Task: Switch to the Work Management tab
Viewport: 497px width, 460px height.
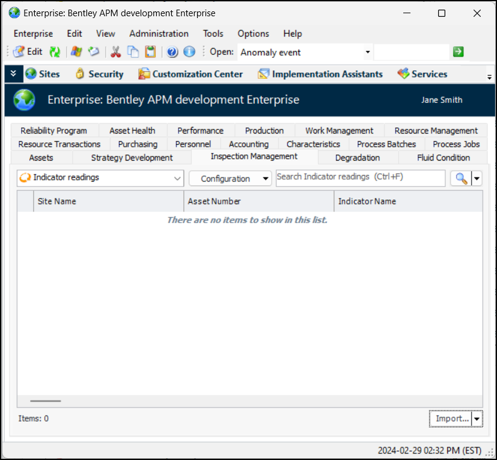Action: (339, 130)
